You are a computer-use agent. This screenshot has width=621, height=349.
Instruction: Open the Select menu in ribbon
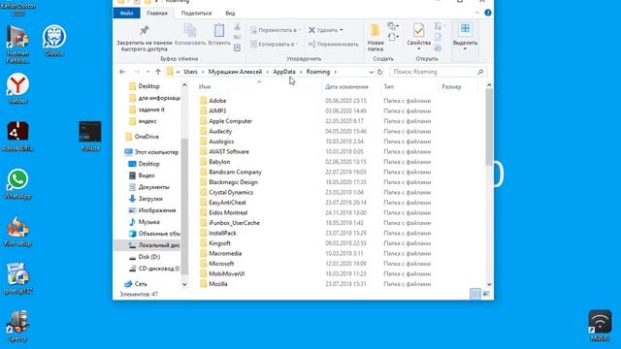(x=465, y=37)
